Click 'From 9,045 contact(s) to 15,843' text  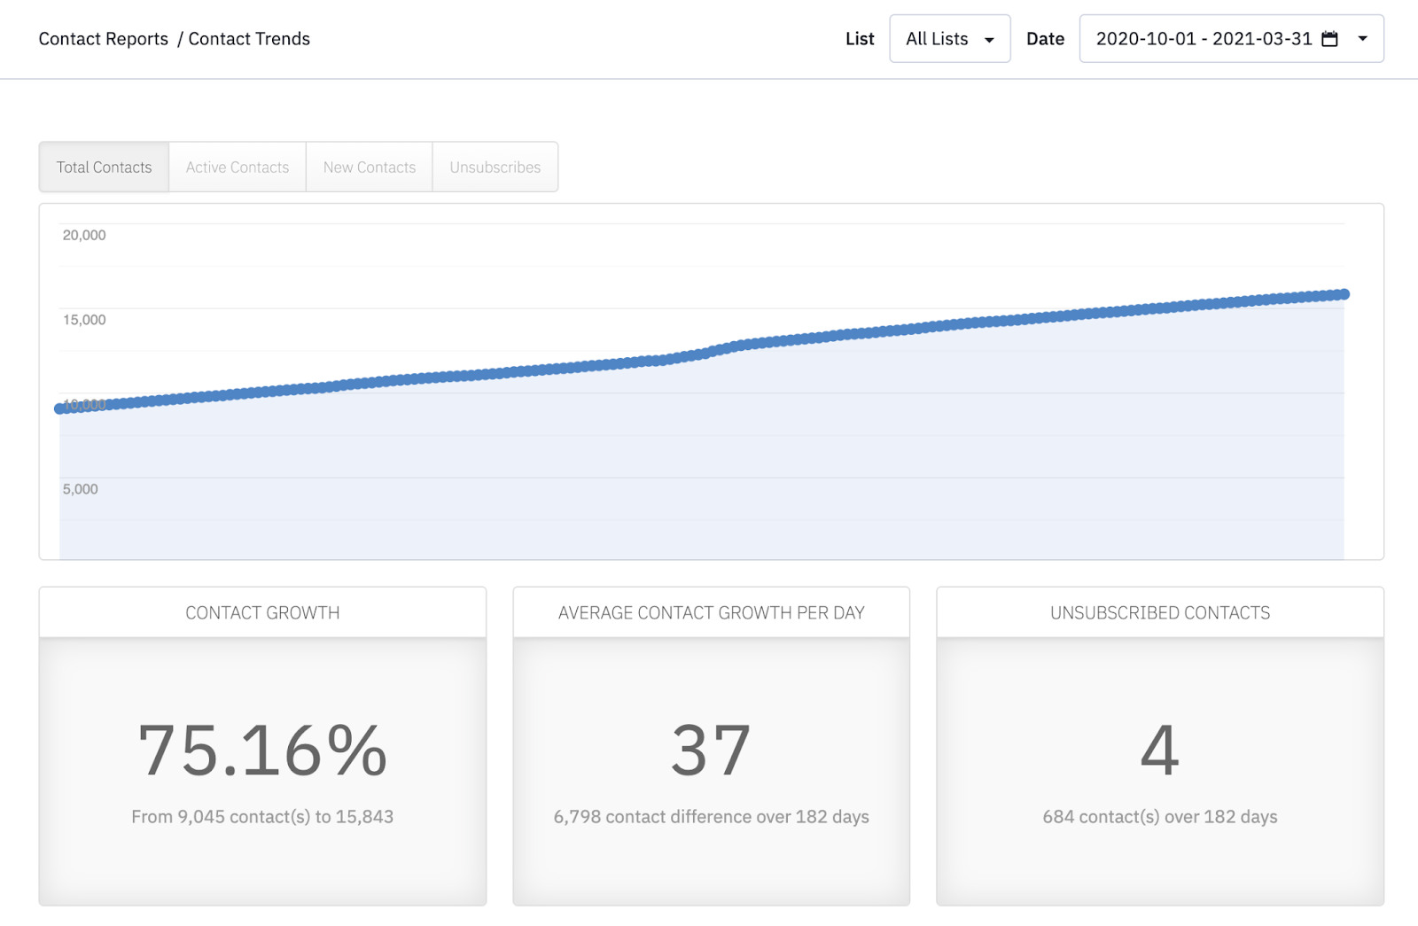pyautogui.click(x=262, y=817)
